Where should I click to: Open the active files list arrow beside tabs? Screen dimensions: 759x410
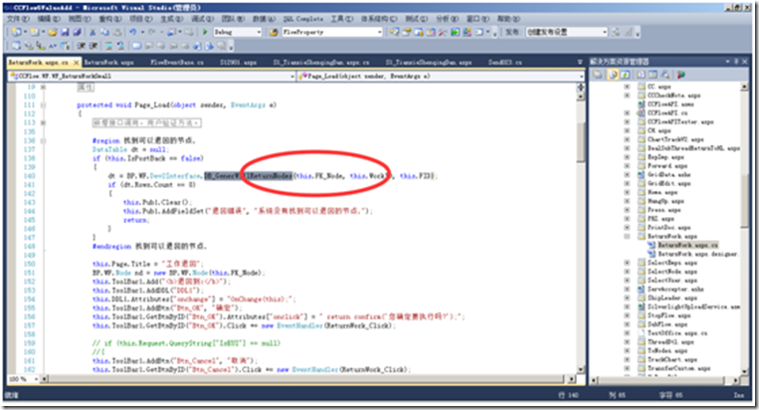click(x=580, y=62)
